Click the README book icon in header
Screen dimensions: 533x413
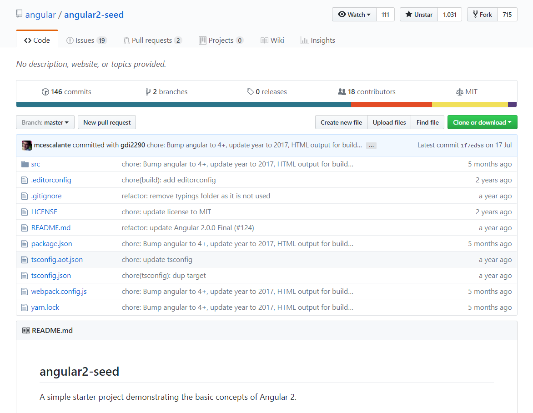(26, 330)
